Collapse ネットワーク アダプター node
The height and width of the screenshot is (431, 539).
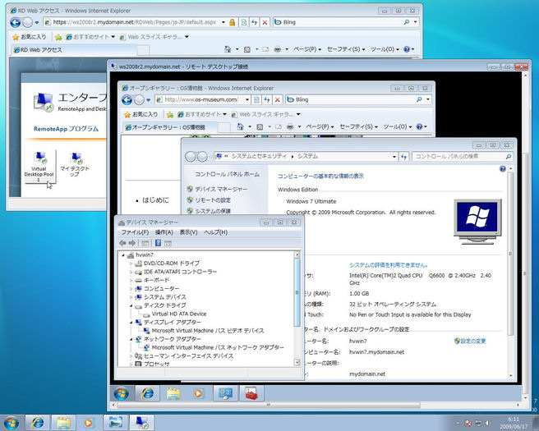tap(131, 339)
